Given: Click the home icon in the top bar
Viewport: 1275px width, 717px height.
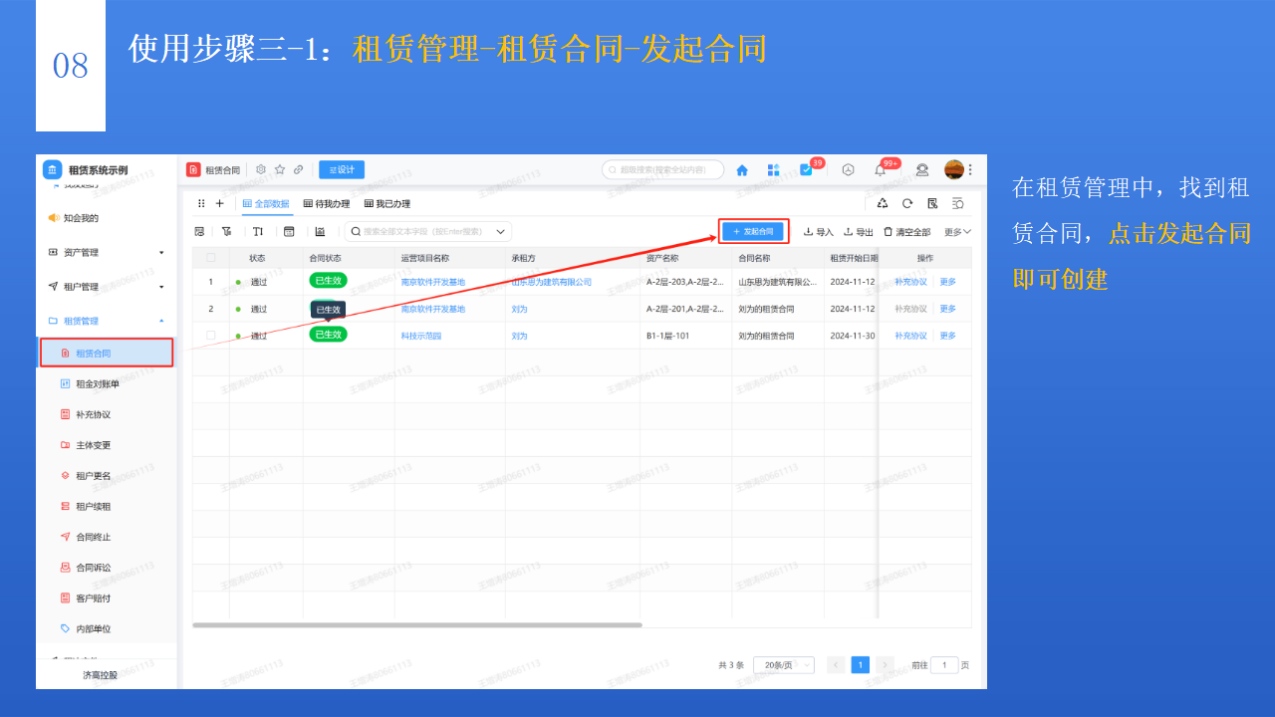Looking at the screenshot, I should 742,169.
